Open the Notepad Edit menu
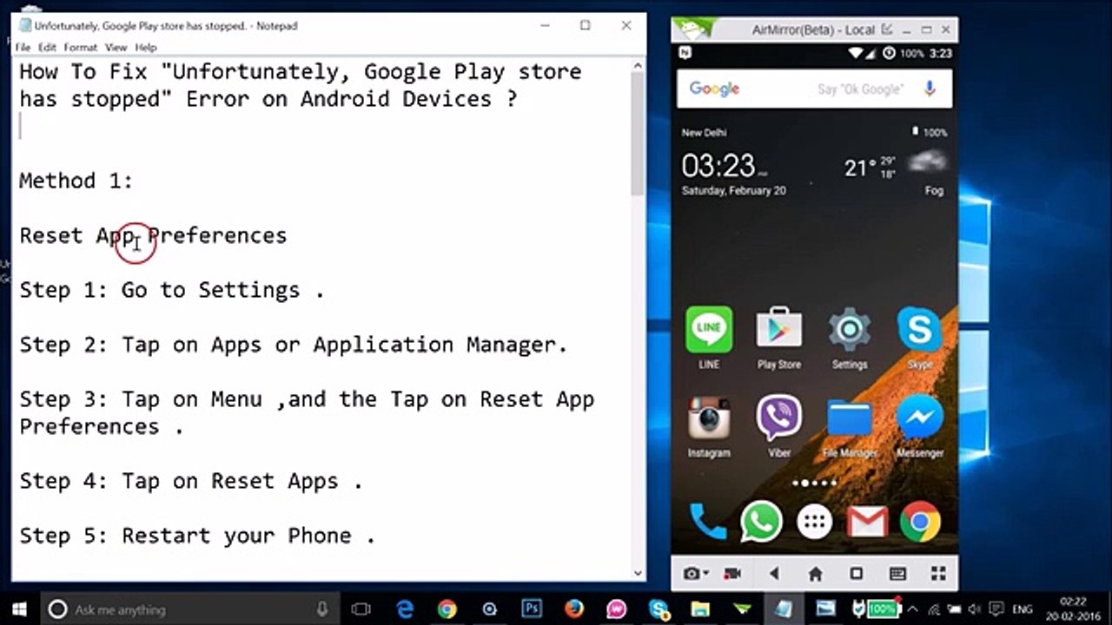Image resolution: width=1112 pixels, height=625 pixels. click(x=47, y=47)
